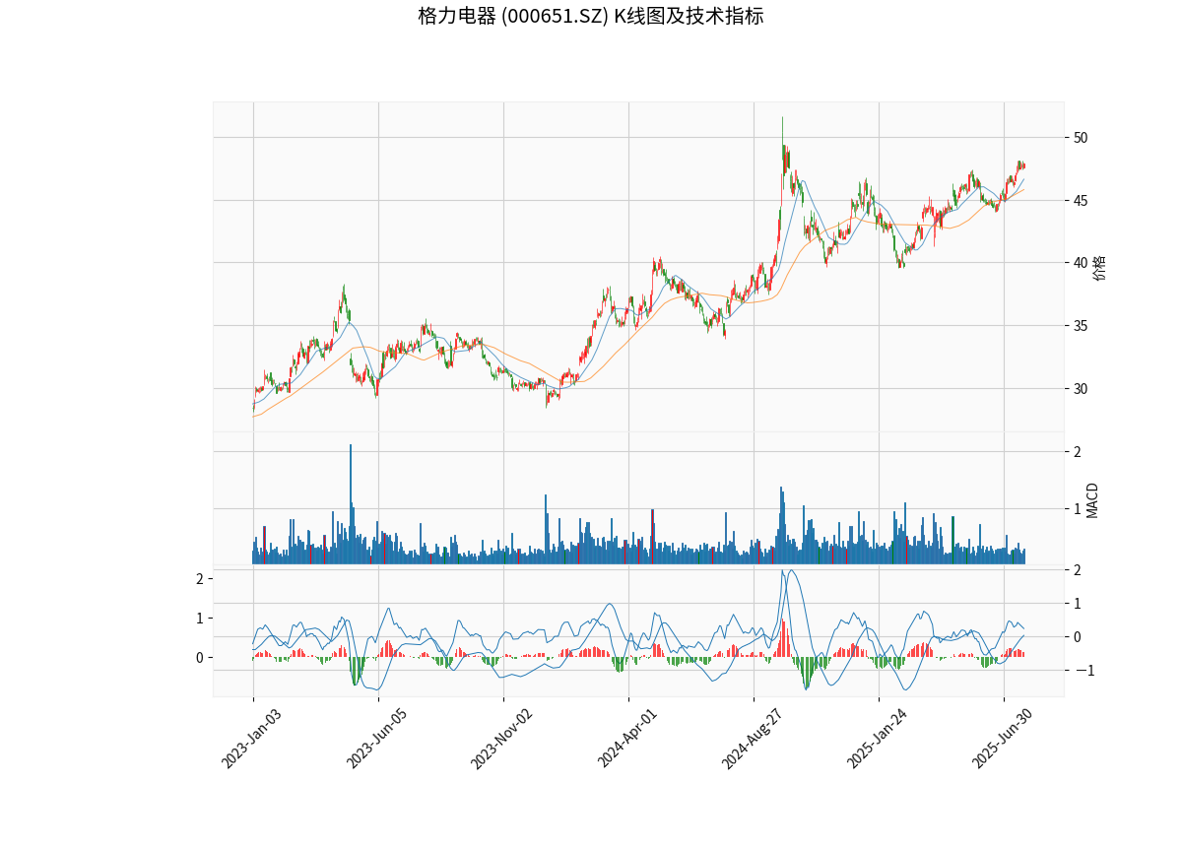Click the 2024-Apr-01 x-axis label
Image resolution: width=1182 pixels, height=849 pixels.
626,740
